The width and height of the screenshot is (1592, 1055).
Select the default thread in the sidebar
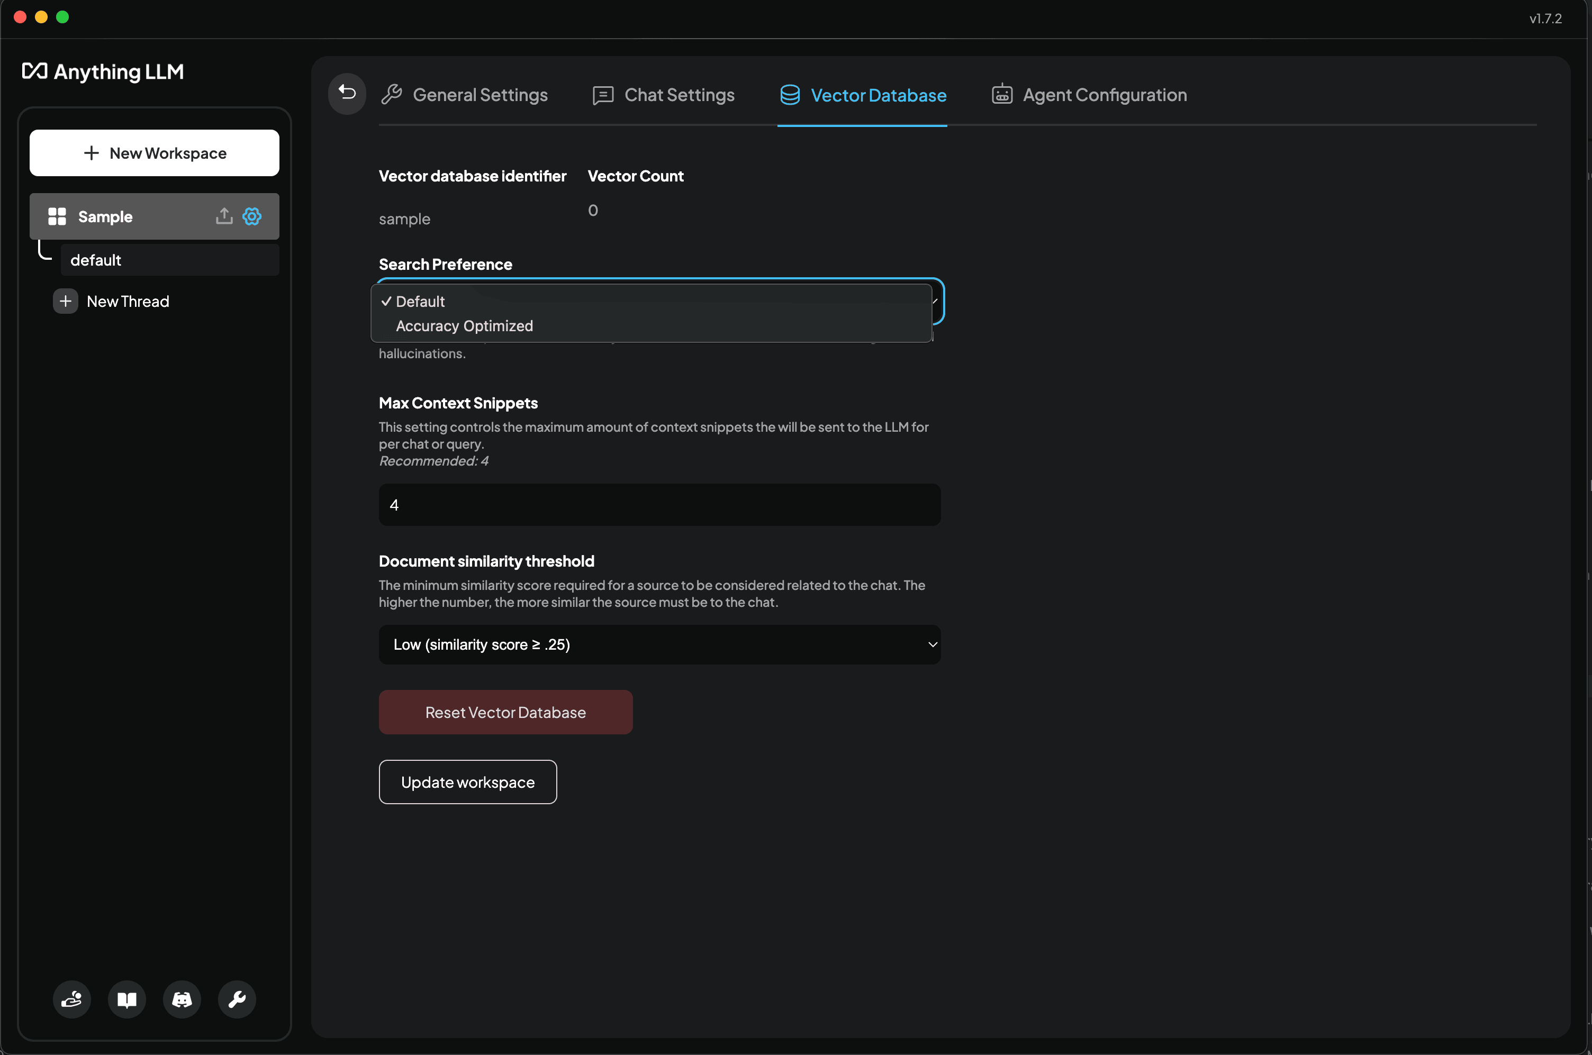(x=96, y=260)
